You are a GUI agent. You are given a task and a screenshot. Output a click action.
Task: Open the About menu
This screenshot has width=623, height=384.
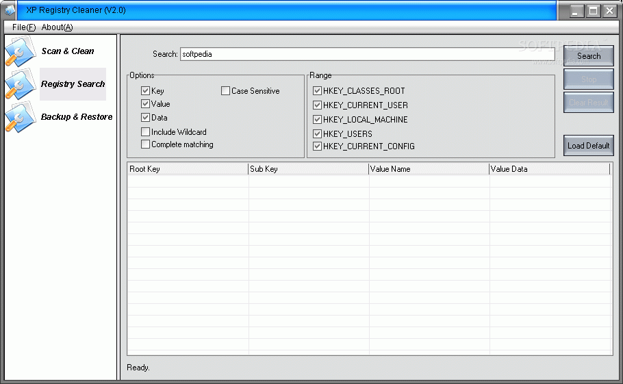(58, 27)
